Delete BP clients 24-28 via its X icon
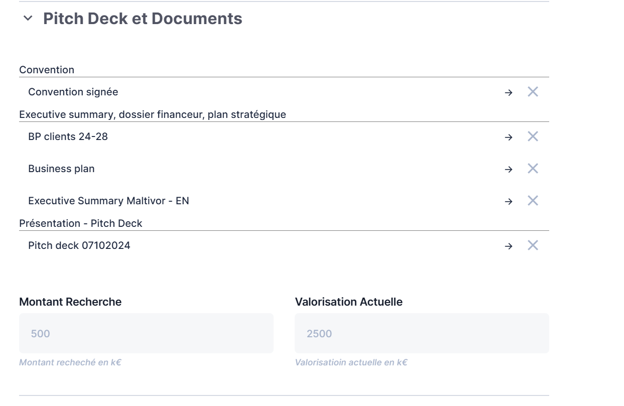This screenshot has width=624, height=406. 532,136
